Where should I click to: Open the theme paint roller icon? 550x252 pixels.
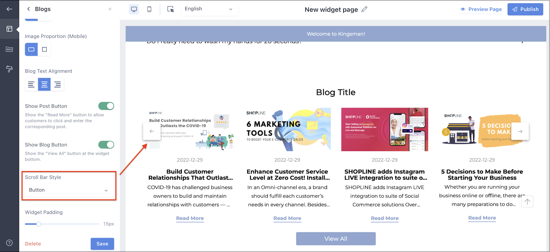click(10, 69)
